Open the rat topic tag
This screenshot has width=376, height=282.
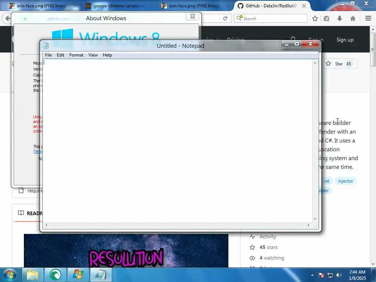[326, 181]
